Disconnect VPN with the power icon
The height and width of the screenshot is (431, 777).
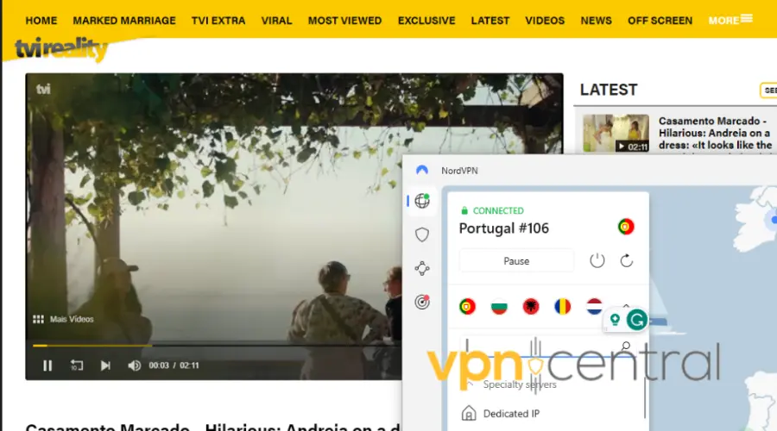(597, 260)
